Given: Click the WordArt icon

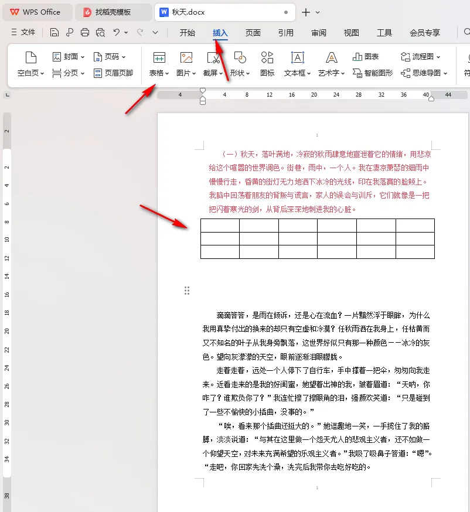Looking at the screenshot, I should pos(332,57).
